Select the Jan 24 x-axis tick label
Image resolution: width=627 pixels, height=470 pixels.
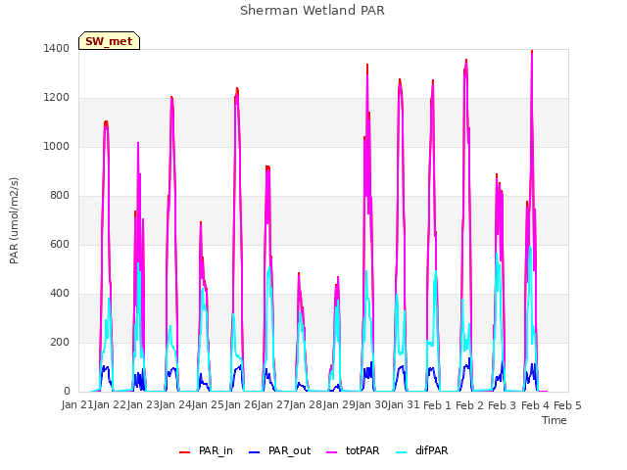point(175,405)
